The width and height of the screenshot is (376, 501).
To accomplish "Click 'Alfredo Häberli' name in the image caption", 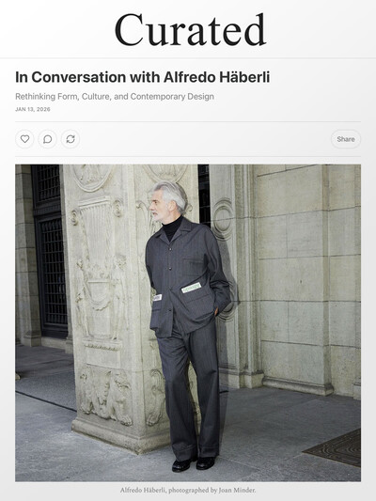I will point(143,490).
